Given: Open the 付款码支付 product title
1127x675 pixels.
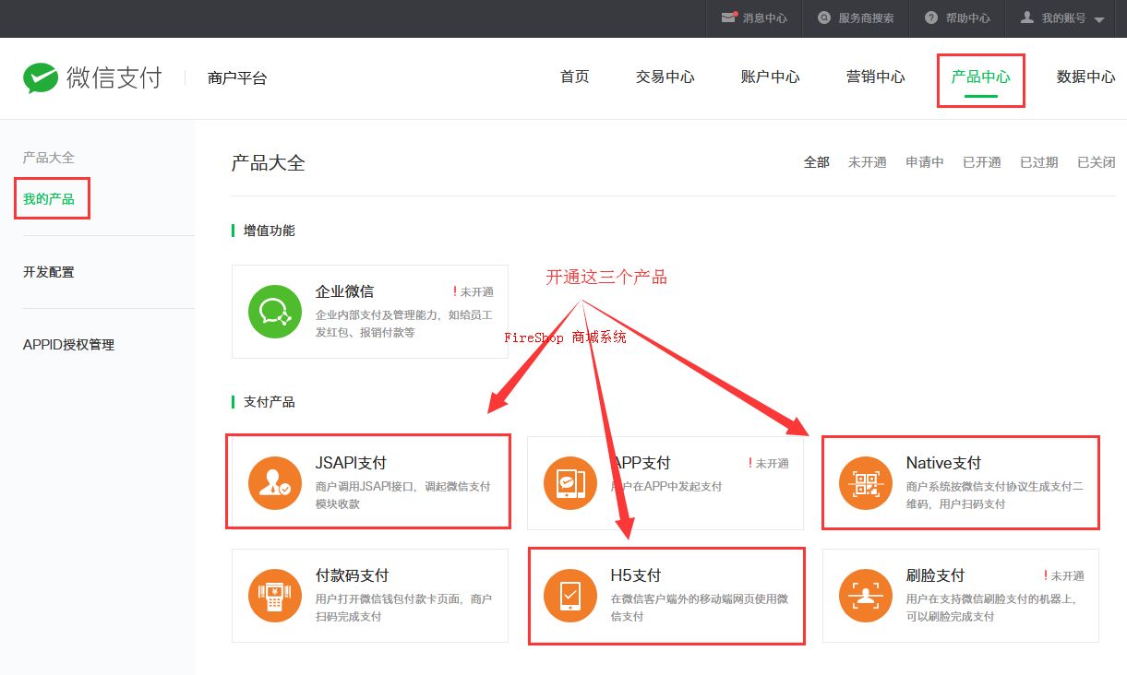Looking at the screenshot, I should click(353, 575).
